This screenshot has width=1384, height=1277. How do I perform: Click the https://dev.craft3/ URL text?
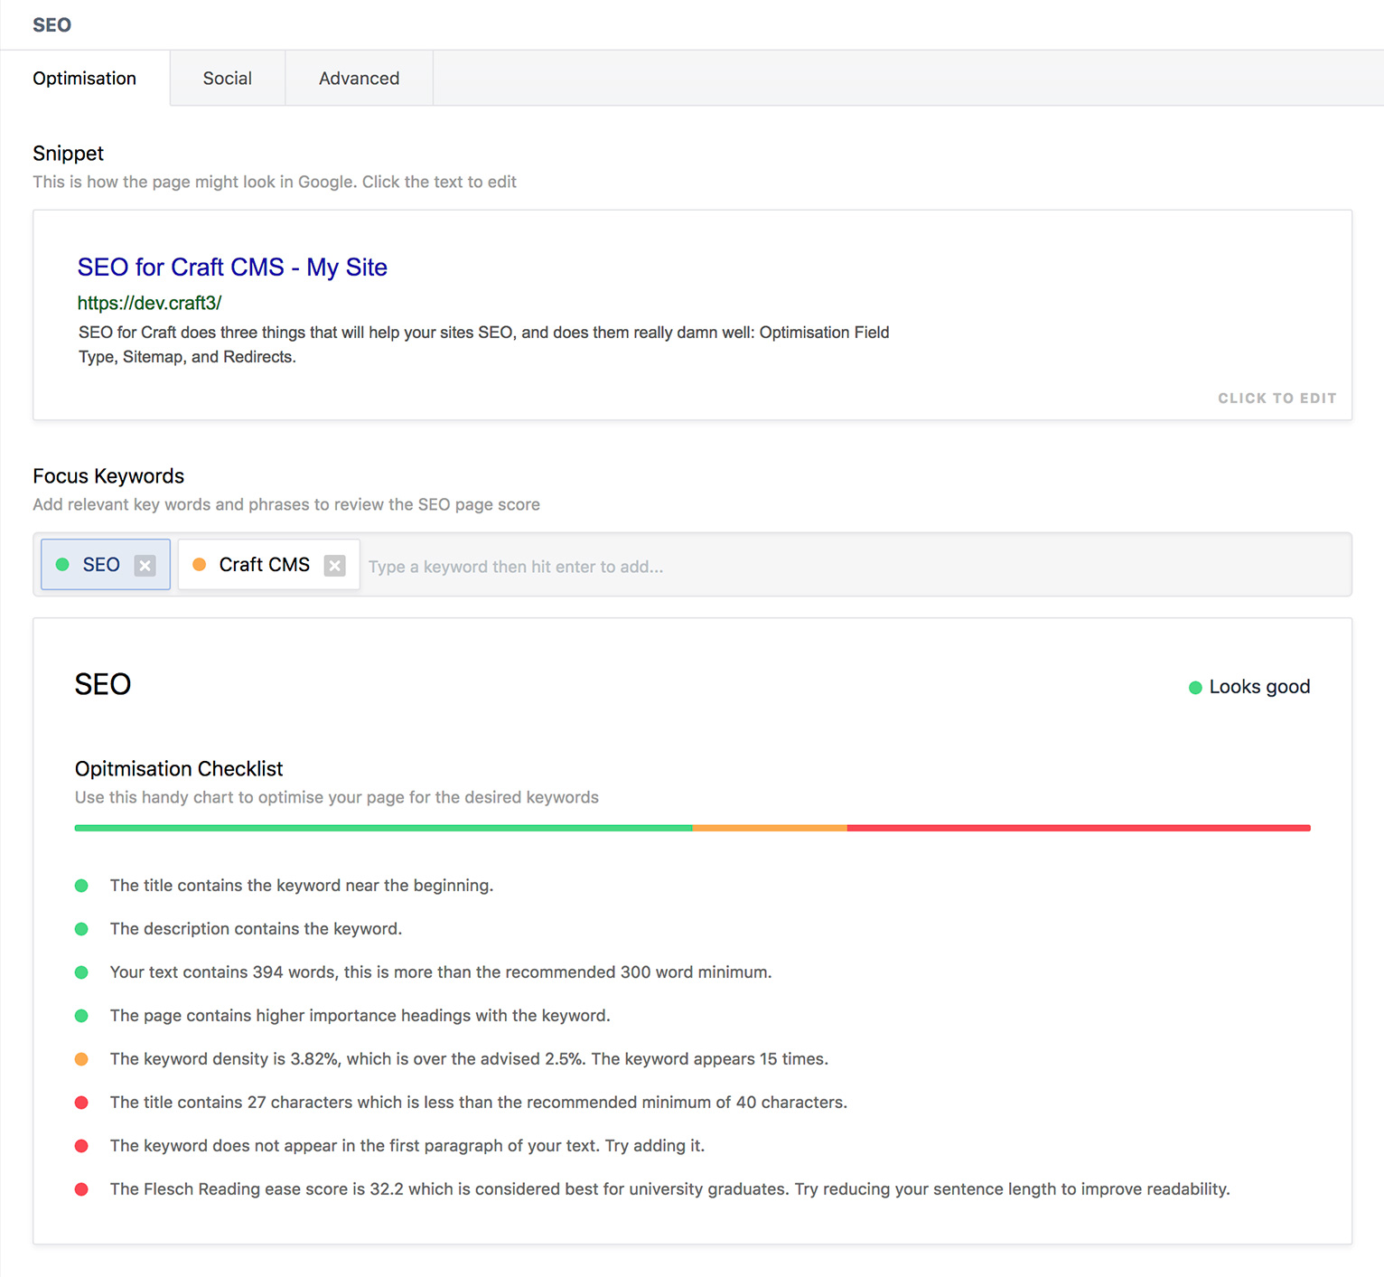149,303
